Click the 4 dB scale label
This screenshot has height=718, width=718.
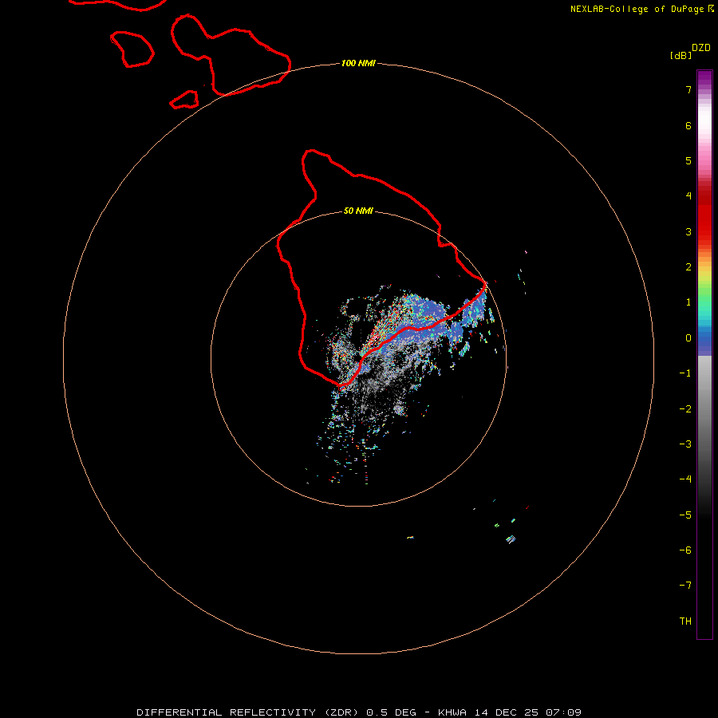pyautogui.click(x=688, y=195)
